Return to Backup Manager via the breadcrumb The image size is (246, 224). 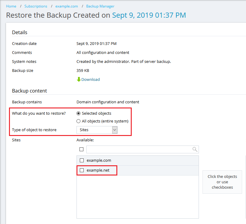point(100,6)
